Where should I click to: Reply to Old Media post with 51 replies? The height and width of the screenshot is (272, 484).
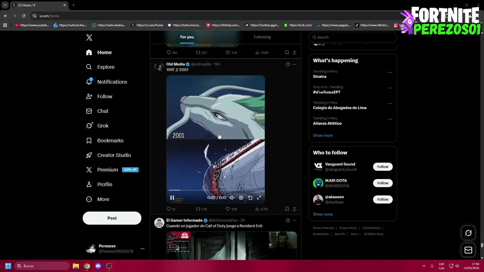pos(171,209)
